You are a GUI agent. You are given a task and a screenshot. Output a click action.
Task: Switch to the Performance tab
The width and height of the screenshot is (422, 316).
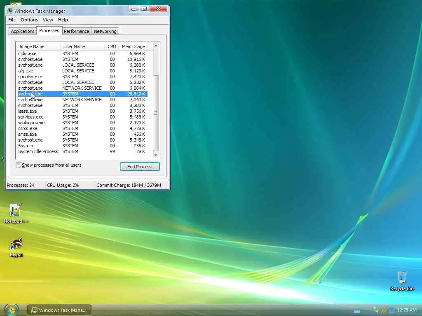(76, 31)
